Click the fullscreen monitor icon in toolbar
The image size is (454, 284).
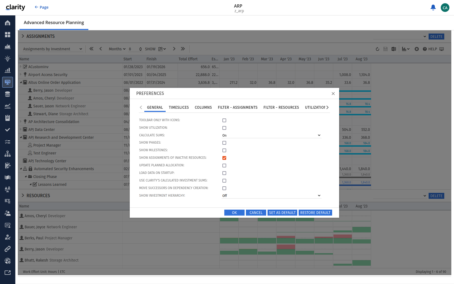pos(442,49)
